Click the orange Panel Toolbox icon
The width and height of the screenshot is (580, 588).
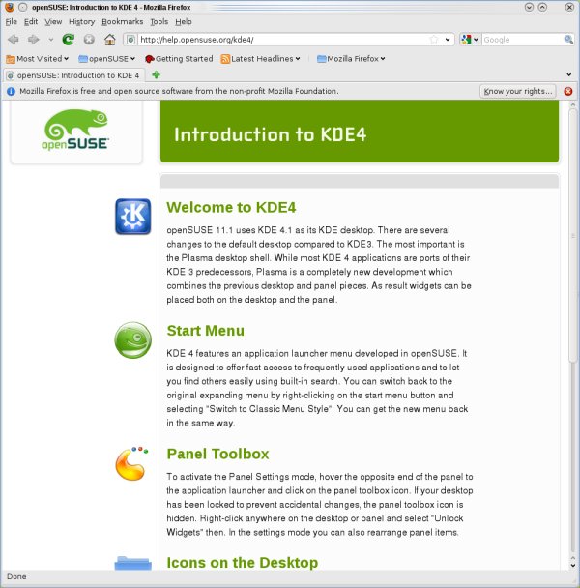(x=130, y=463)
